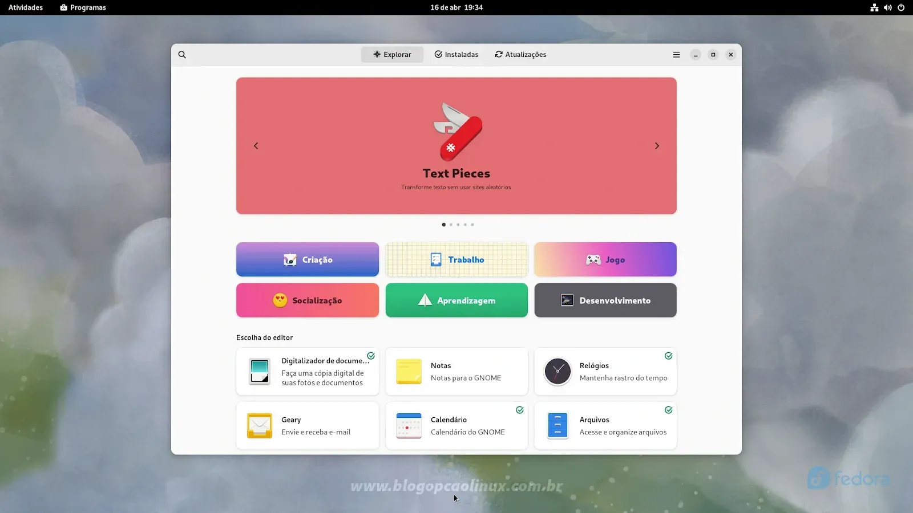
Task: Maximize the Software window
Action: click(713, 55)
